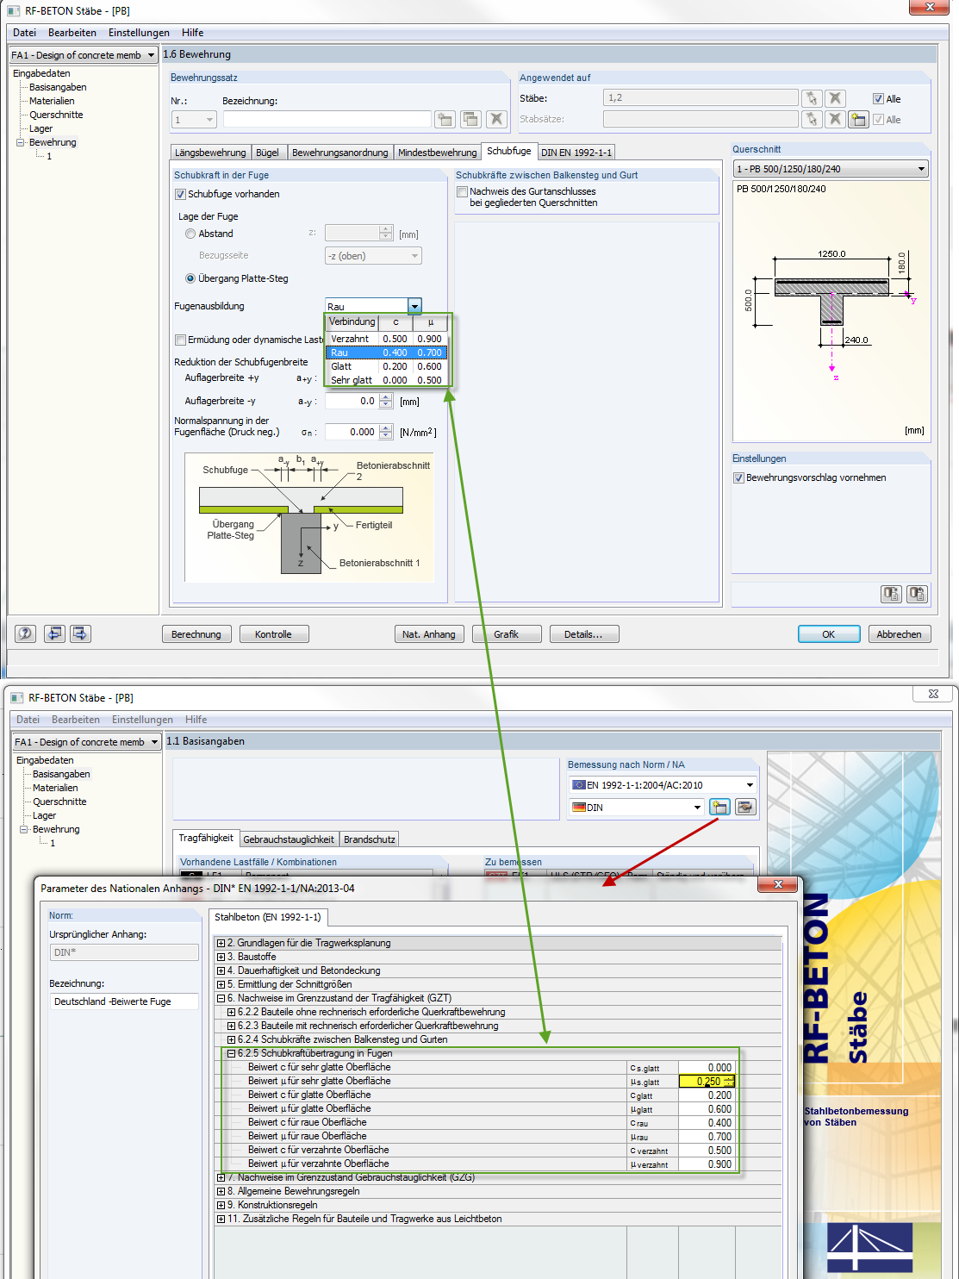The image size is (959, 1279).
Task: Enable Ermüdung oder dynamische Last checkbox
Action: 180,340
